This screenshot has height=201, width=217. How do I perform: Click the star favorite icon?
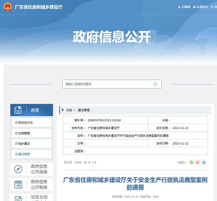click(212, 7)
